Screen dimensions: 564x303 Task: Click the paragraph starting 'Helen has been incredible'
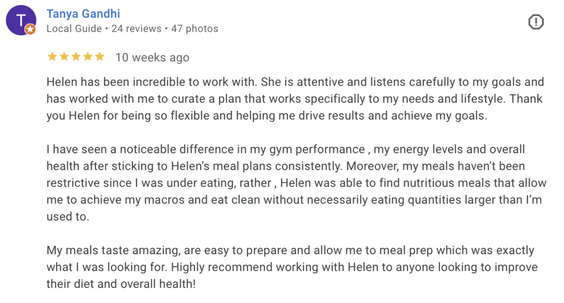pyautogui.click(x=295, y=99)
